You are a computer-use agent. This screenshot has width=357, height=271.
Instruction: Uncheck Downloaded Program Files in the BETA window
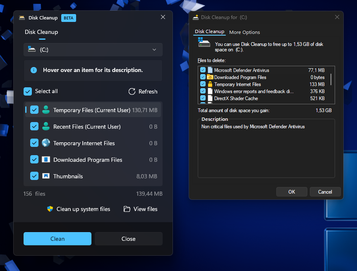[x=34, y=159]
